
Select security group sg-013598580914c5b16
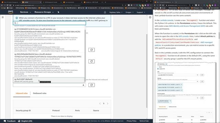tap(49, 40)
